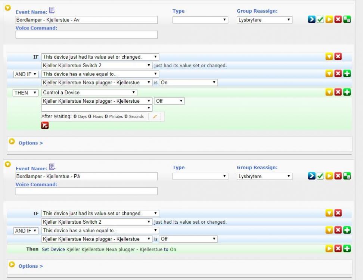Click Voice Command field of the På event
Image resolution: width=363 pixels, height=280 pixels.
87,191
